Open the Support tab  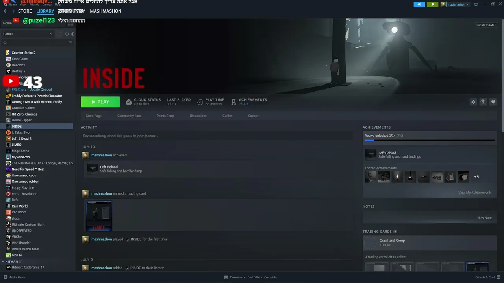click(x=254, y=116)
